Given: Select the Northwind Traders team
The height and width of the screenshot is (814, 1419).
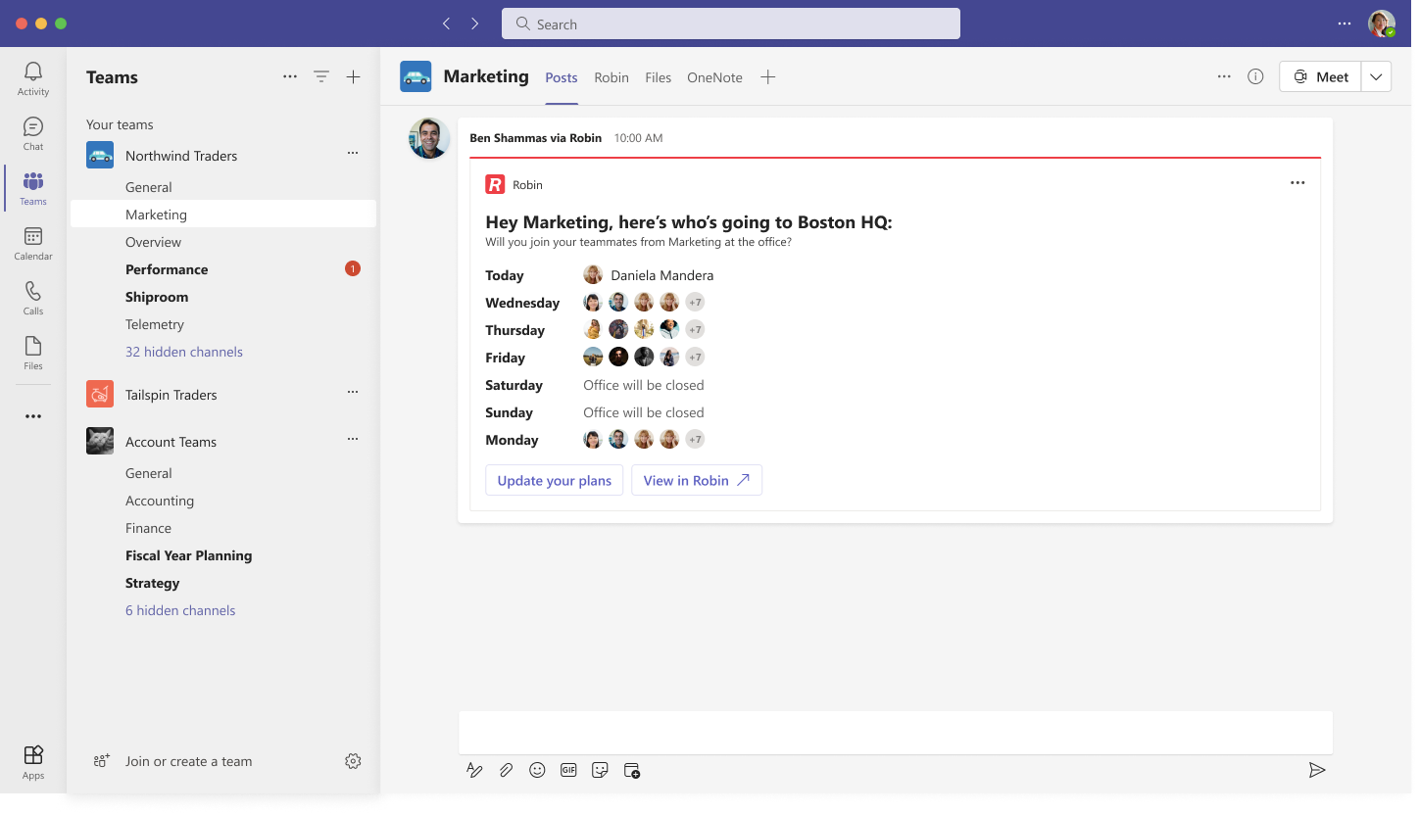Looking at the screenshot, I should [x=181, y=156].
